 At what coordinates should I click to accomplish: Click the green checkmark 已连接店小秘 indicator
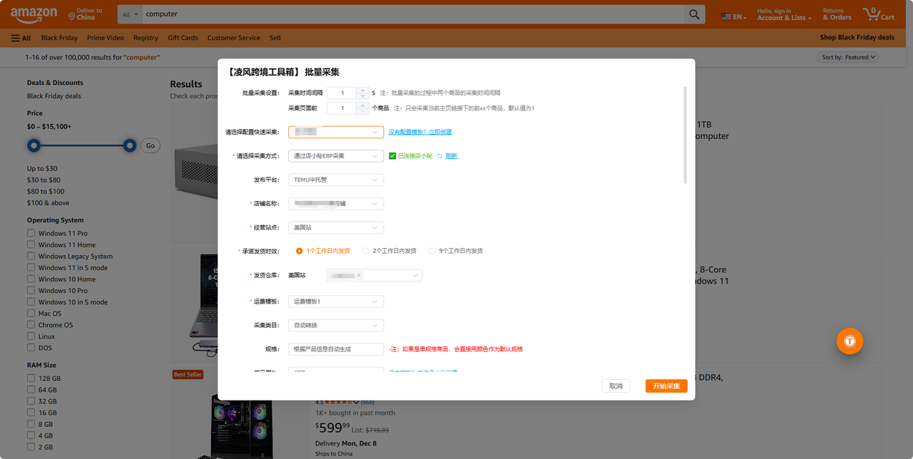[x=392, y=155]
